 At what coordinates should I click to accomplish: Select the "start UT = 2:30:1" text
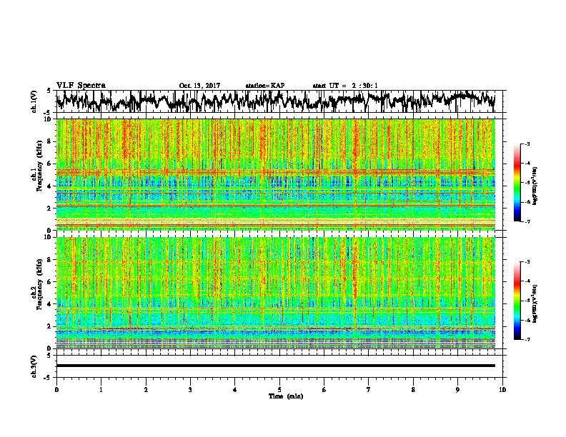tap(345, 86)
